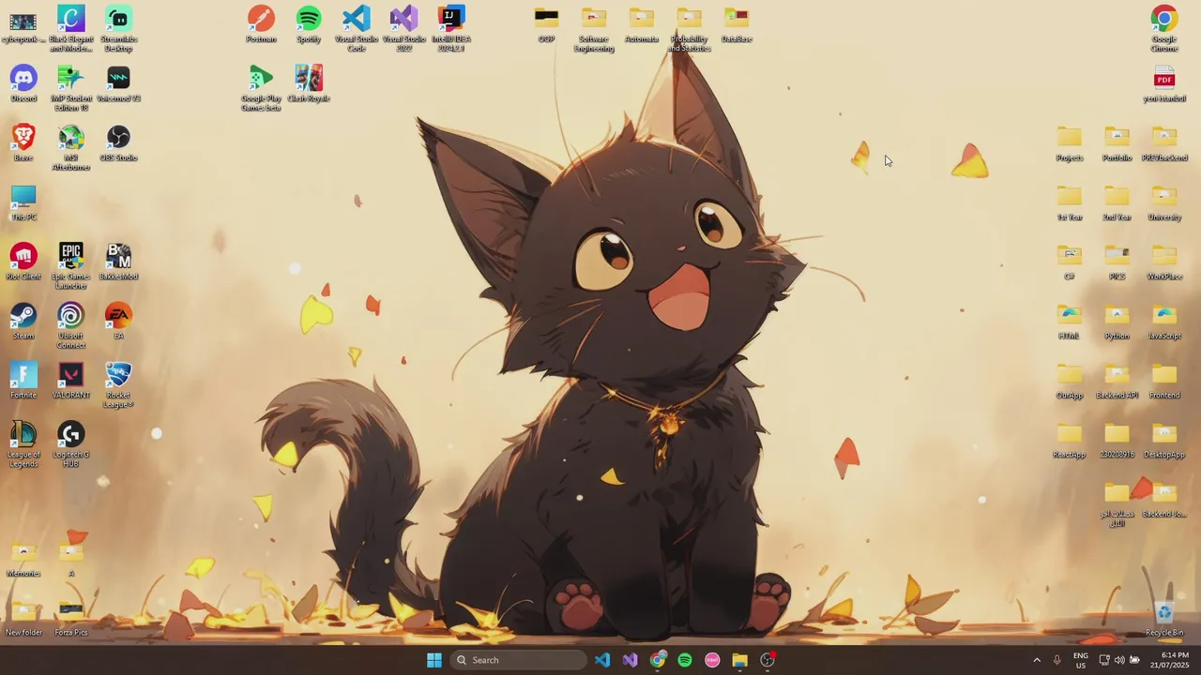Image resolution: width=1201 pixels, height=675 pixels.
Task: Select the PDF file on the desktop
Action: (x=1164, y=84)
